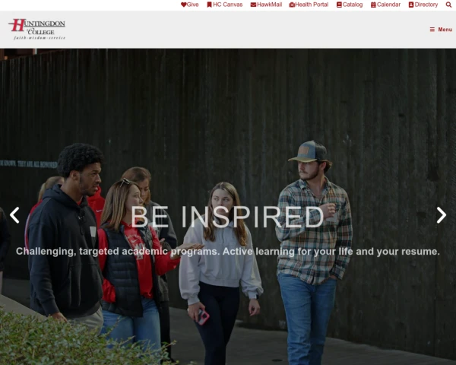The height and width of the screenshot is (365, 456).
Task: Show the previous hero slide with left chevron
Action: [14, 215]
